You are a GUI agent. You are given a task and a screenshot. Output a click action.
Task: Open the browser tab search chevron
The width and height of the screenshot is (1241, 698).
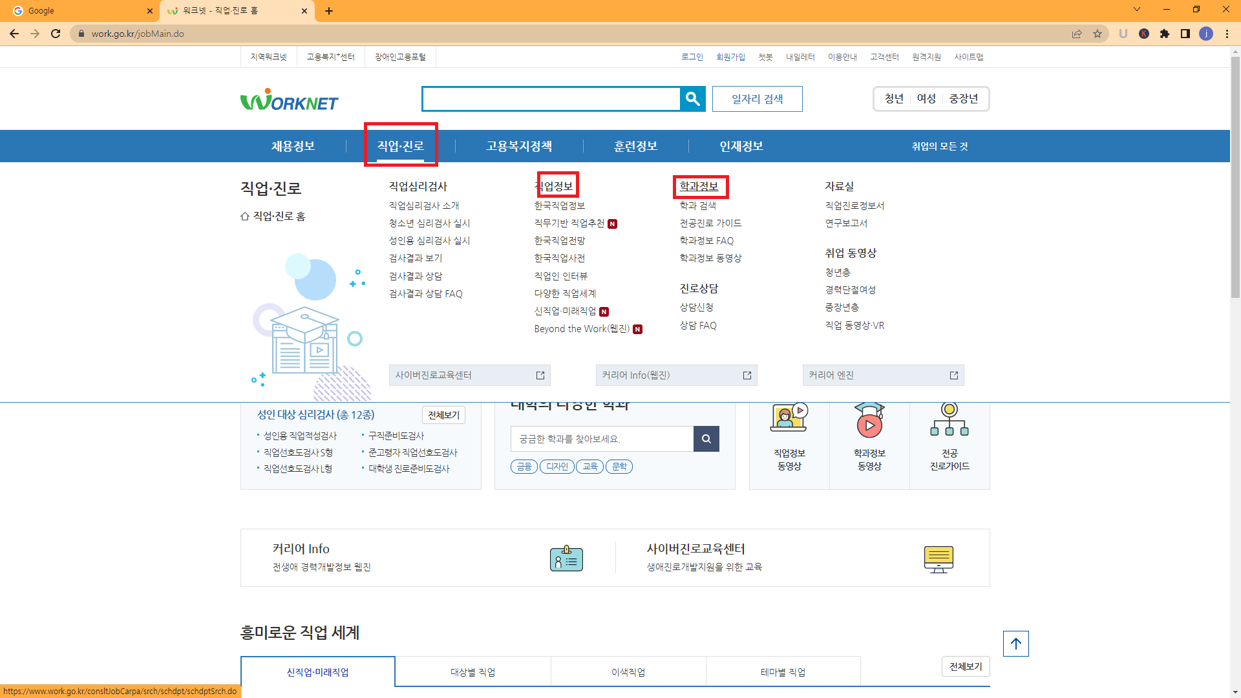click(1136, 9)
